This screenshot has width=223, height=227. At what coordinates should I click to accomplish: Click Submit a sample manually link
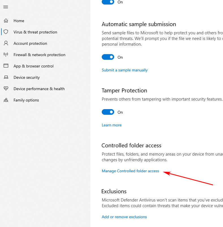pos(125,70)
